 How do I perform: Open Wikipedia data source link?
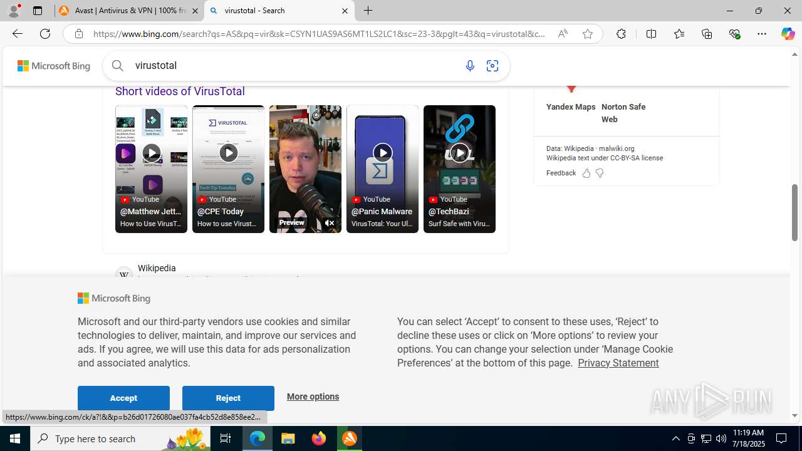578,148
